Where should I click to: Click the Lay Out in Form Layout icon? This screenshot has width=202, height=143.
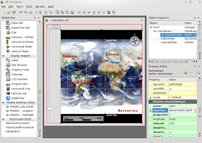pyautogui.click(x=104, y=13)
